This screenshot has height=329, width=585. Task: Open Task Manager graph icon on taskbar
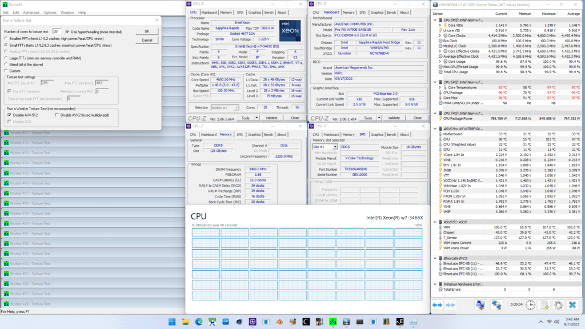[x=414, y=322]
